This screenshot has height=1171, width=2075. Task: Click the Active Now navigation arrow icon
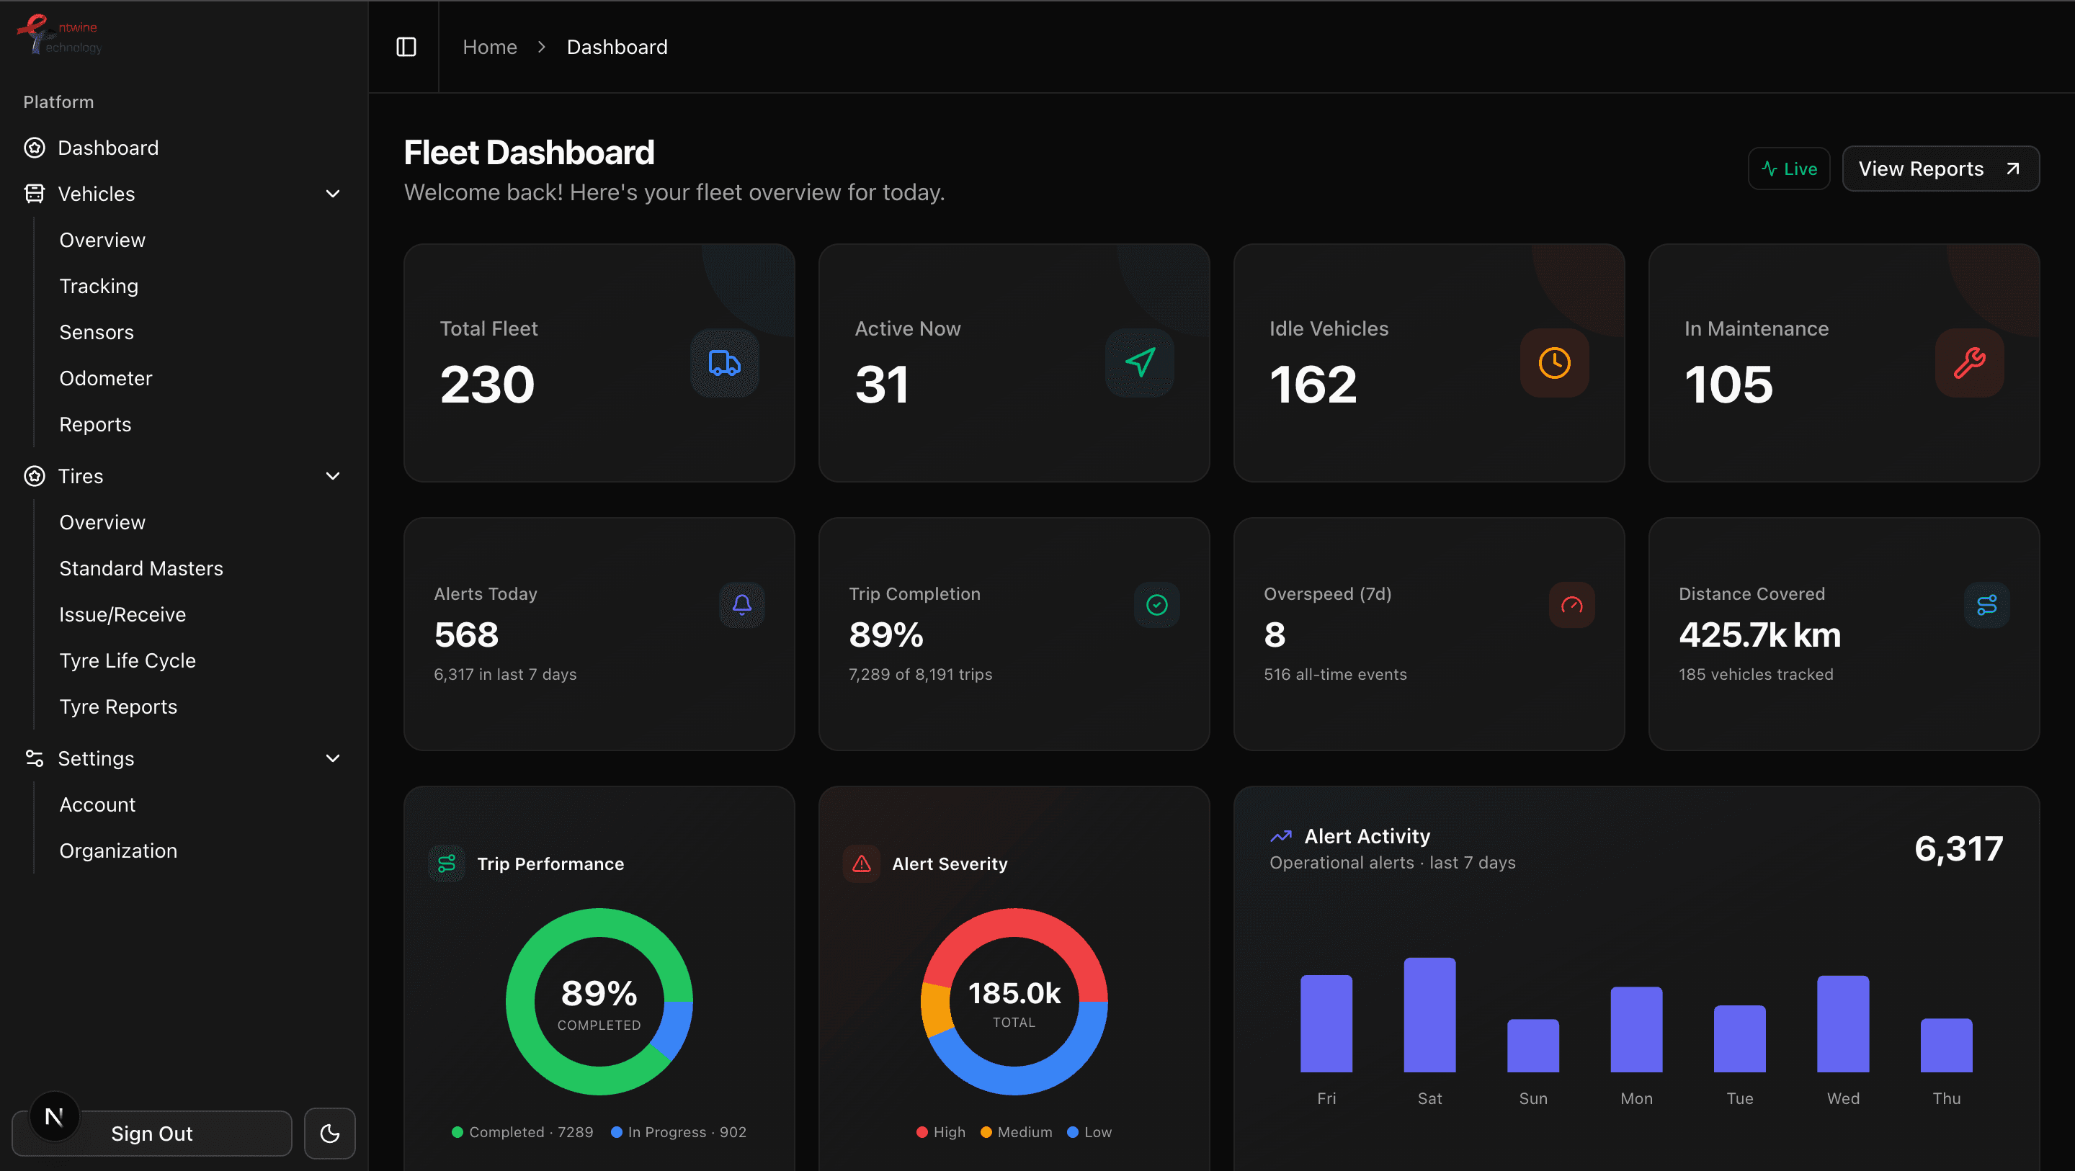click(1139, 362)
